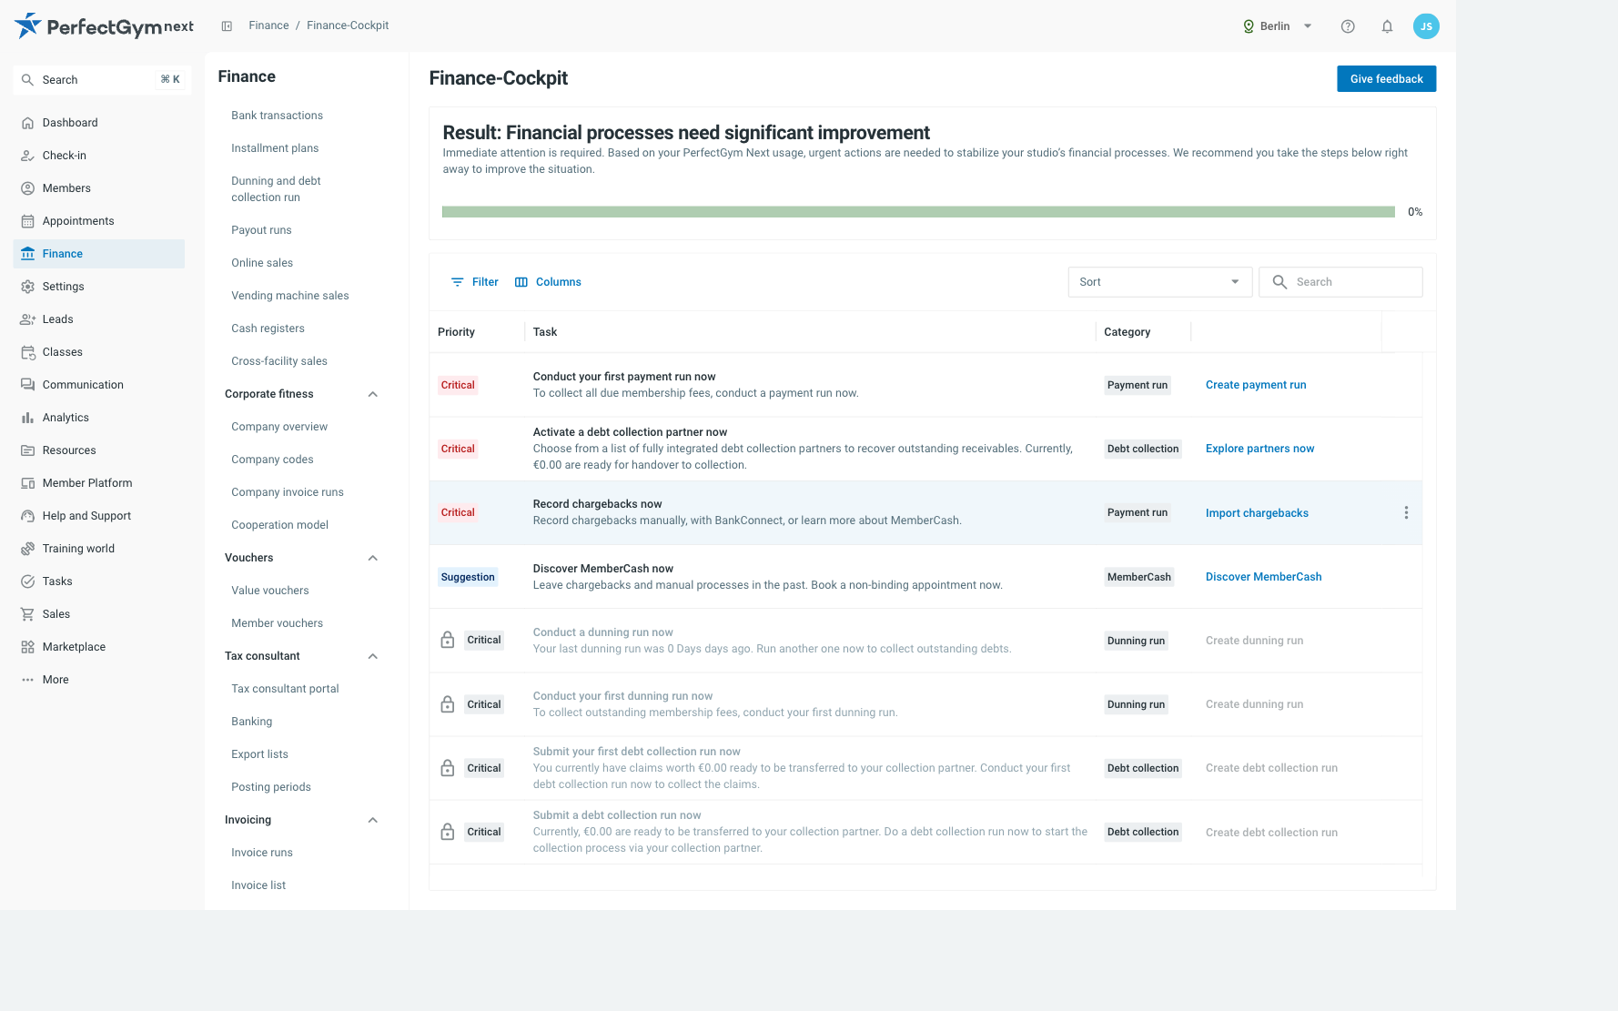Viewport: 1618px width, 1011px height.
Task: Open the Berlin location dropdown
Action: pos(1278,26)
